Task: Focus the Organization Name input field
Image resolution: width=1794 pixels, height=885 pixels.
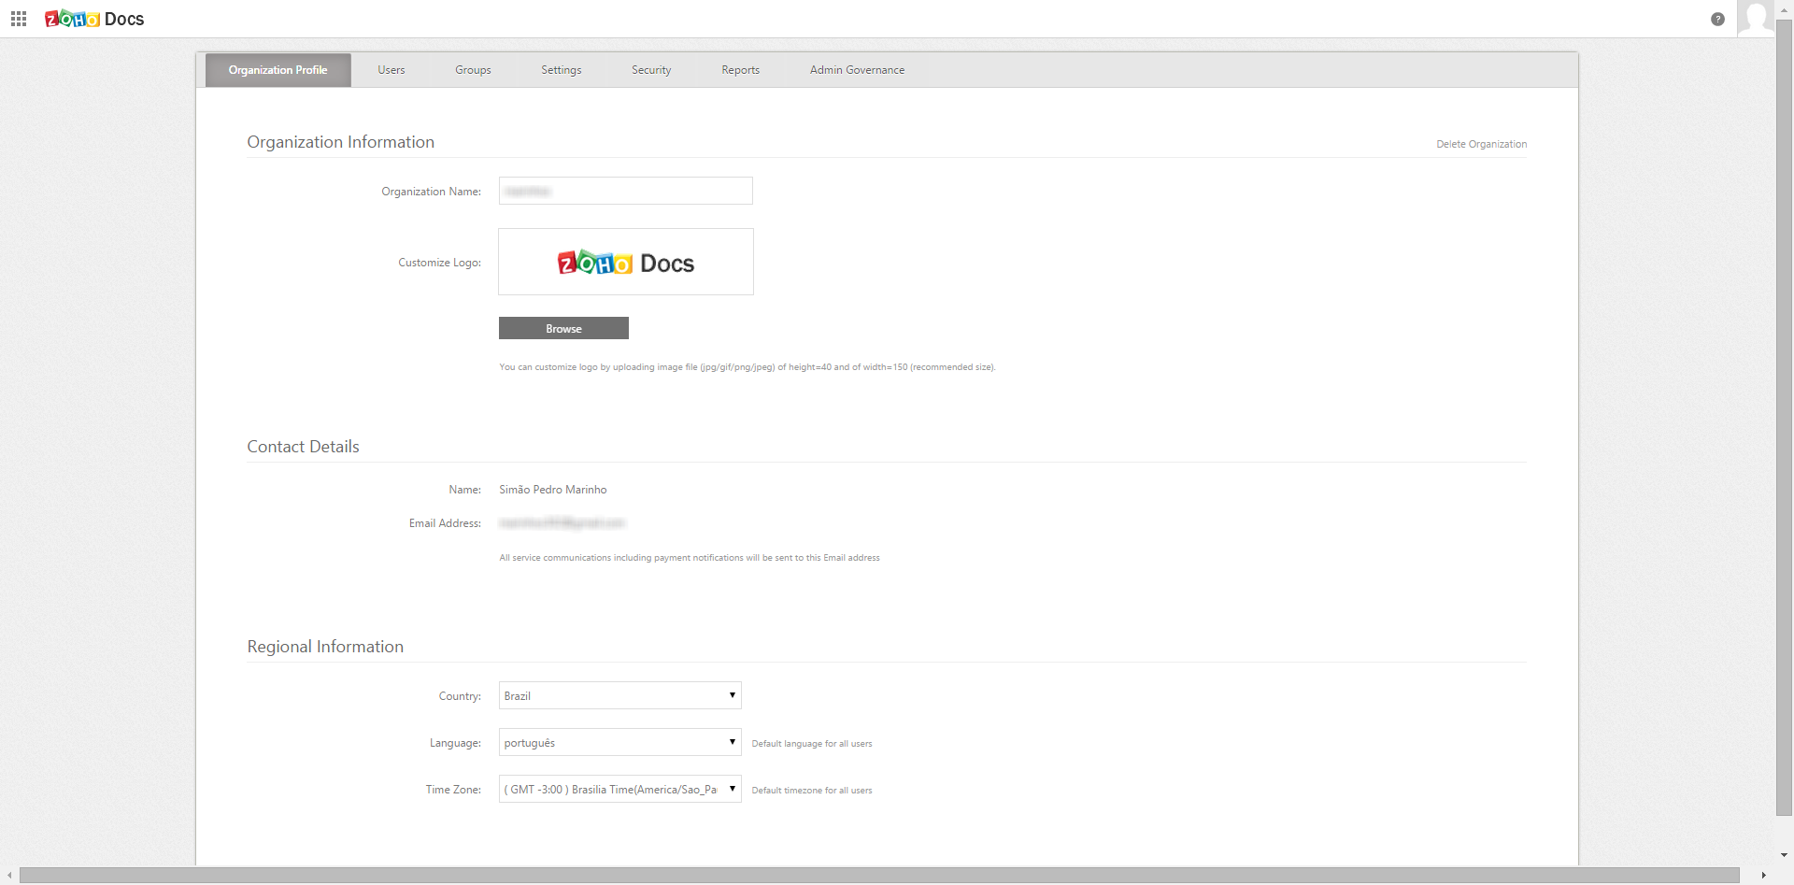Action: tap(626, 191)
